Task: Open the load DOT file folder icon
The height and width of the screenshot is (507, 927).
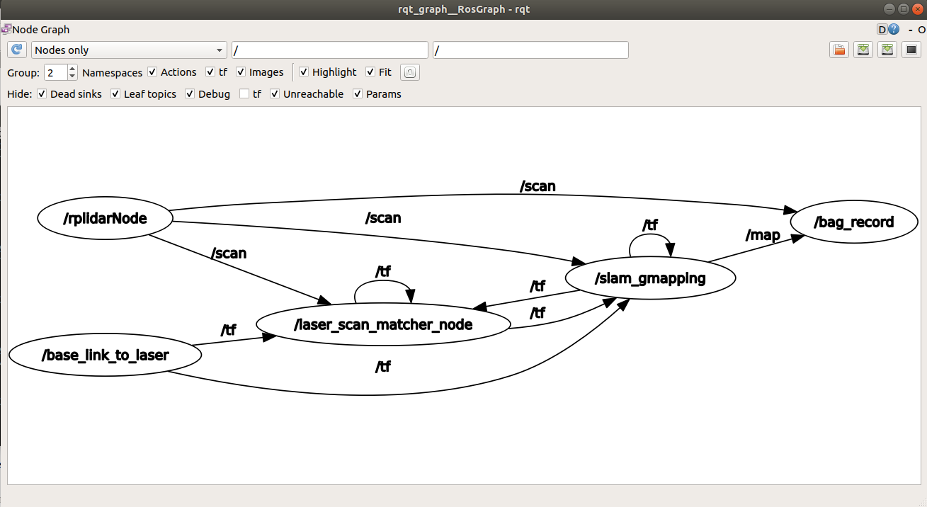Action: pyautogui.click(x=839, y=50)
